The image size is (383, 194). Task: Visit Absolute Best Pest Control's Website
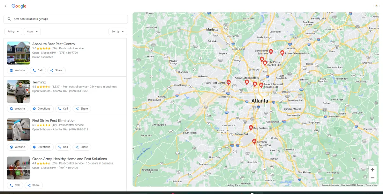coord(17,70)
